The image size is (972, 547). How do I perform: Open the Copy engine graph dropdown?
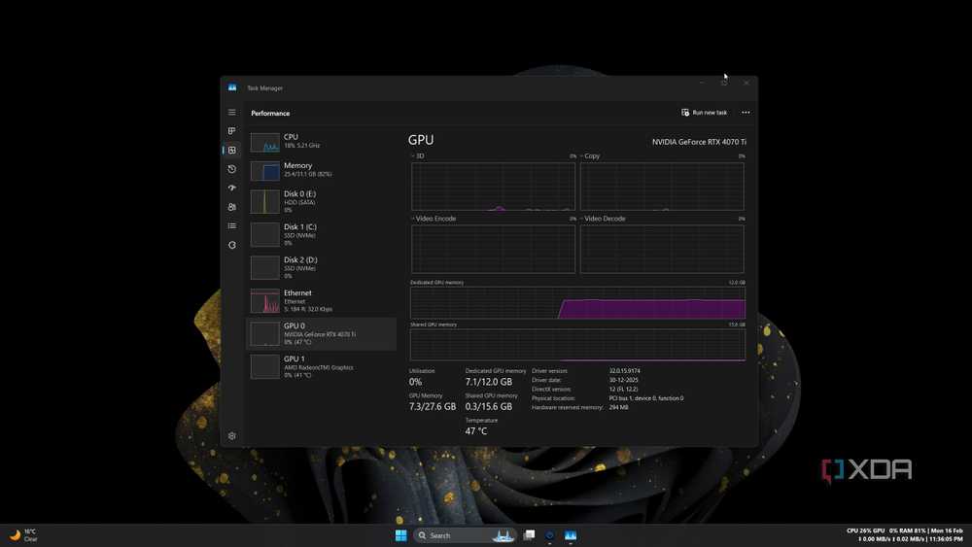(x=590, y=156)
